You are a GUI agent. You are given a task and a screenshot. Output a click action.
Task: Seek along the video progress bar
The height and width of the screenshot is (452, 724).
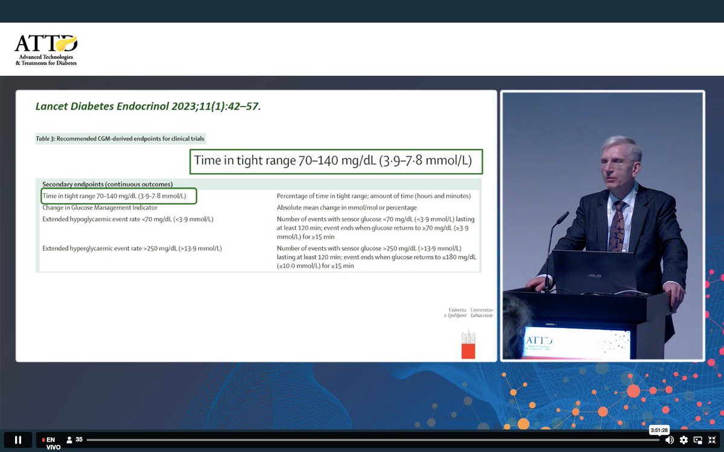373,440
